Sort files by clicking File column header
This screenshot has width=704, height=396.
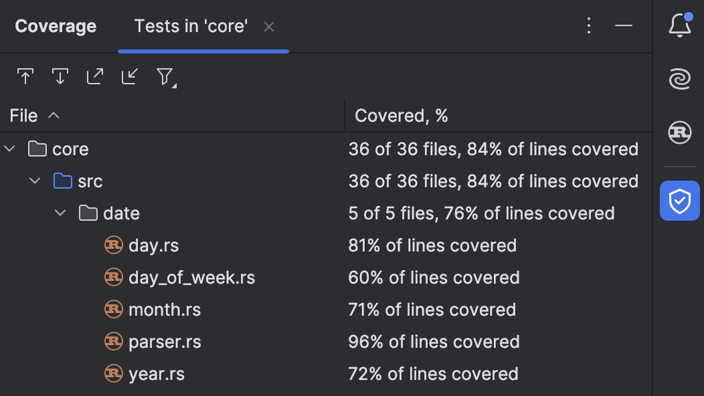22,115
